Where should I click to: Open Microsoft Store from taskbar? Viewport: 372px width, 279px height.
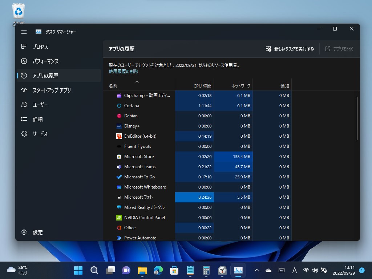[x=174, y=270]
